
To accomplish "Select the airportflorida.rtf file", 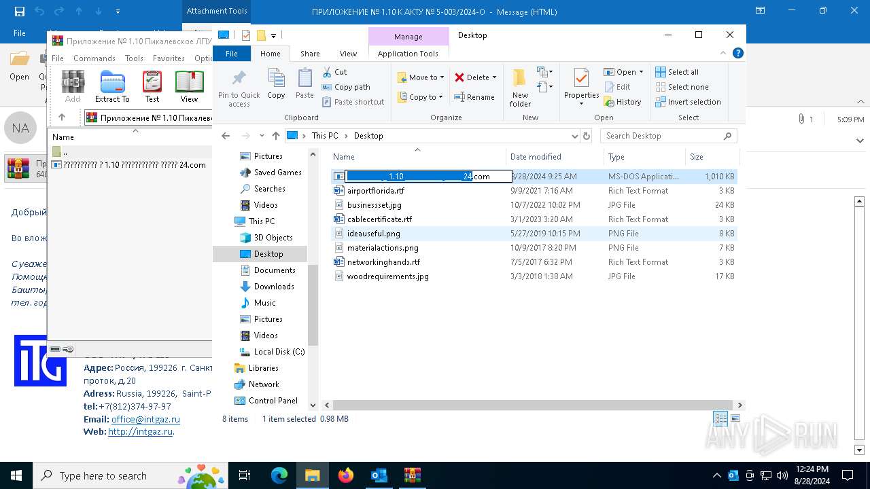I will (375, 191).
